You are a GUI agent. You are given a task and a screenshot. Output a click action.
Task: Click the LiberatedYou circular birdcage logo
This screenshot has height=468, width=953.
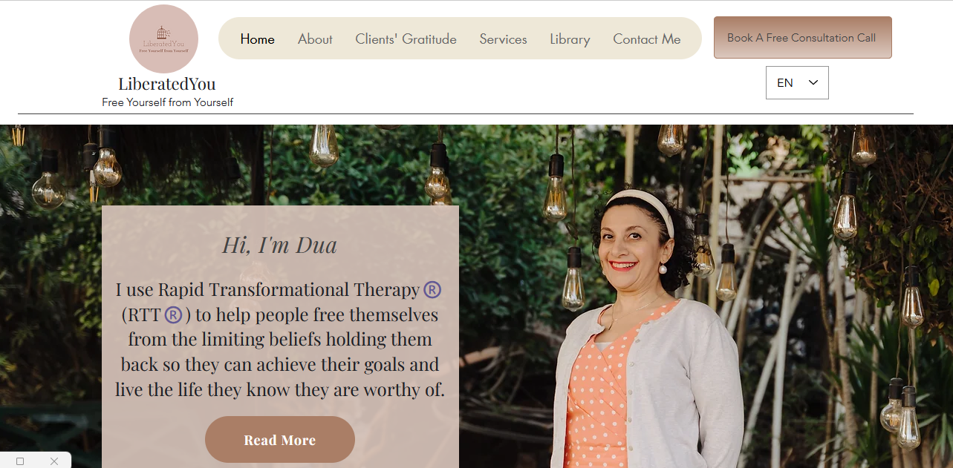pyautogui.click(x=163, y=39)
